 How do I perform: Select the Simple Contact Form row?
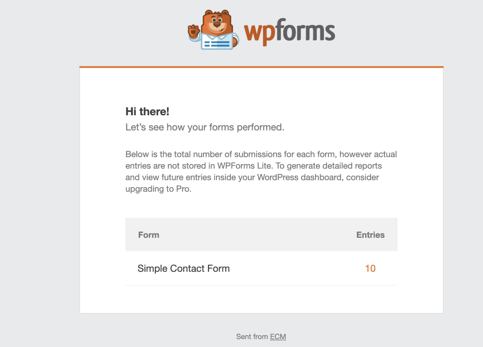click(184, 269)
